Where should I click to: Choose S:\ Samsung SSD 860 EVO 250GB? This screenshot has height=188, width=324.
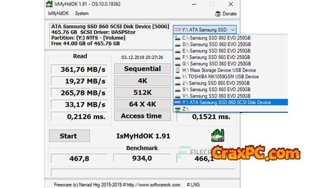tap(231, 89)
